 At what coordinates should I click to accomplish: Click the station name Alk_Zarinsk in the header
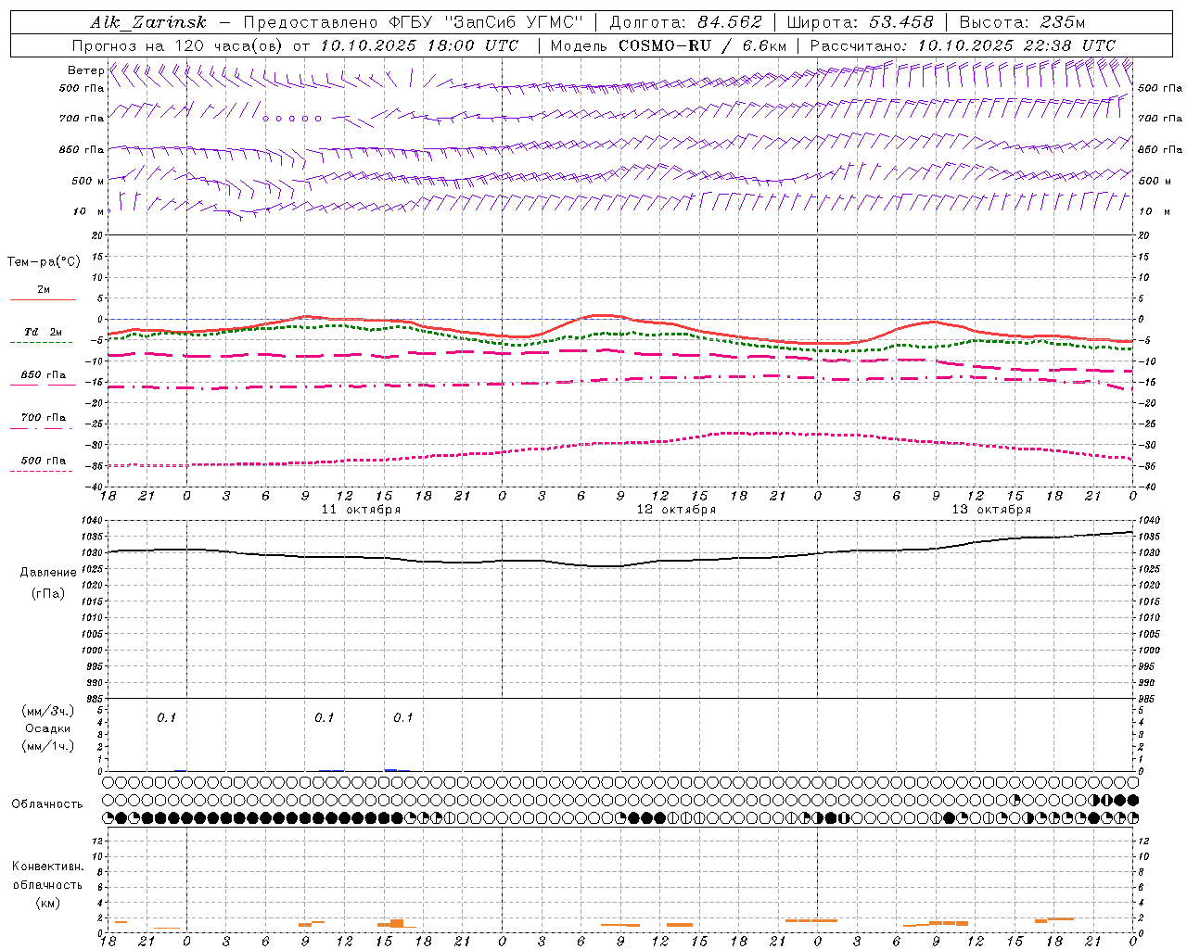pyautogui.click(x=148, y=22)
